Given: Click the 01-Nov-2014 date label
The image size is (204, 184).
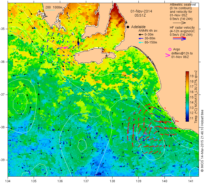Looking at the screenshot, I should pos(141,11).
